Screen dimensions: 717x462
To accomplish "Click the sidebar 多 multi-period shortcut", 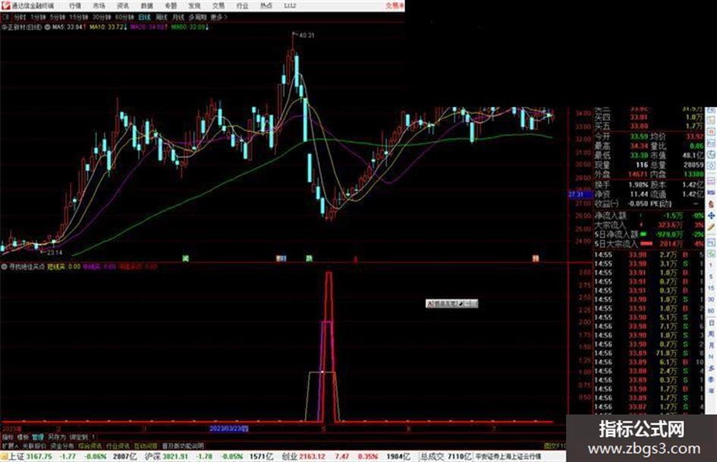I will click(x=711, y=369).
